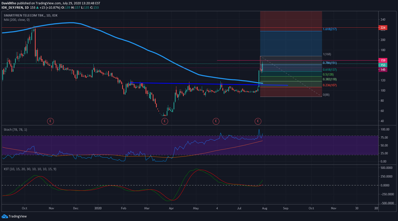Viewport: 398px width, 221px height.
Task: Click the 0.382(118) Fibonacci level label
Action: (x=330, y=79)
